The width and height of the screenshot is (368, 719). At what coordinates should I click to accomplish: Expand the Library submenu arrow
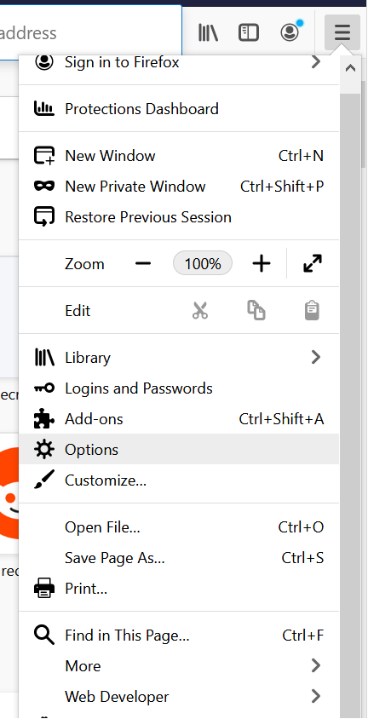(315, 357)
